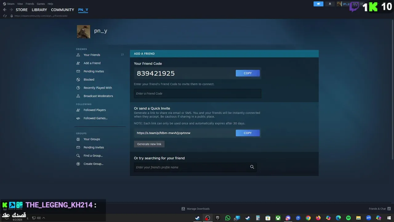This screenshot has width=394, height=222.
Task: Open Zoom from taskbar
Action: pyautogui.click(x=368, y=218)
